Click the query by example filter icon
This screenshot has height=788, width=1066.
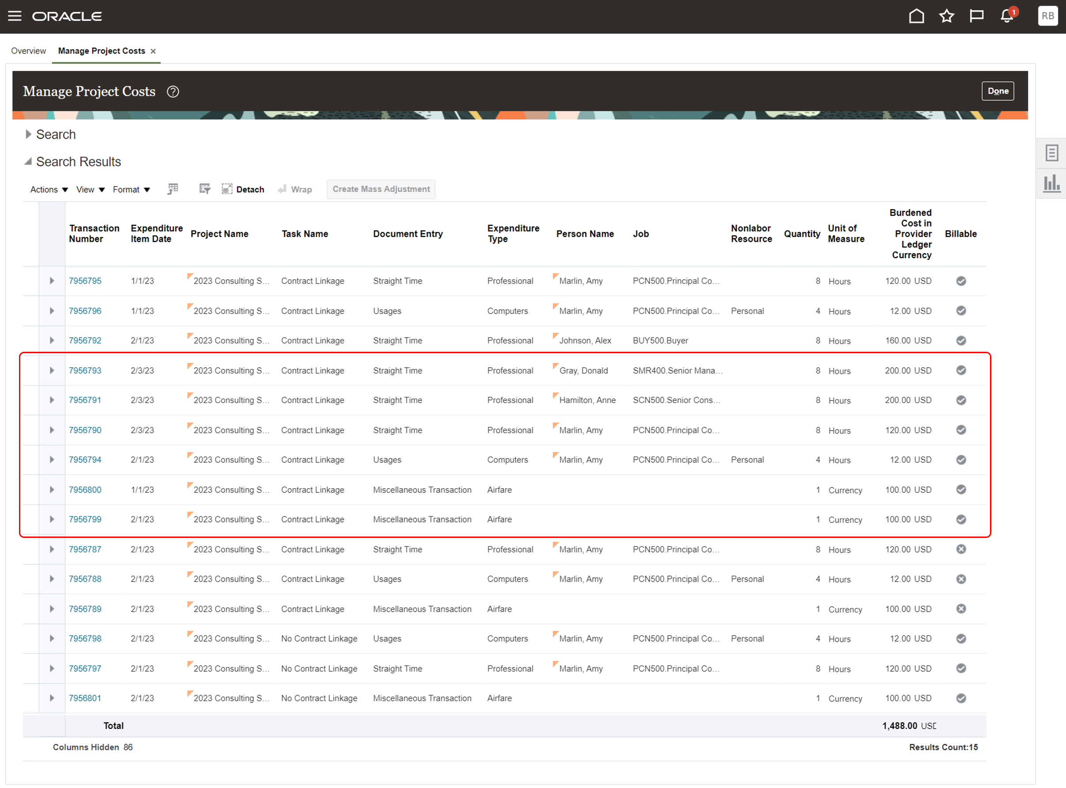tap(205, 189)
